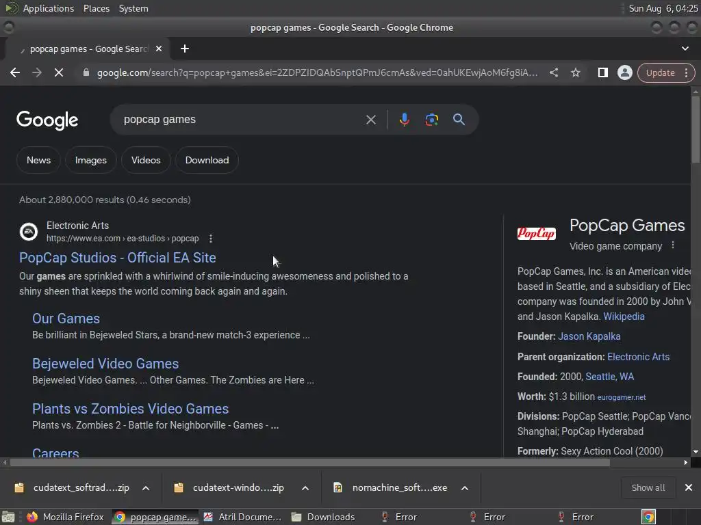Close the popcap games tab
Image resolution: width=701 pixels, height=525 pixels.
point(159,49)
